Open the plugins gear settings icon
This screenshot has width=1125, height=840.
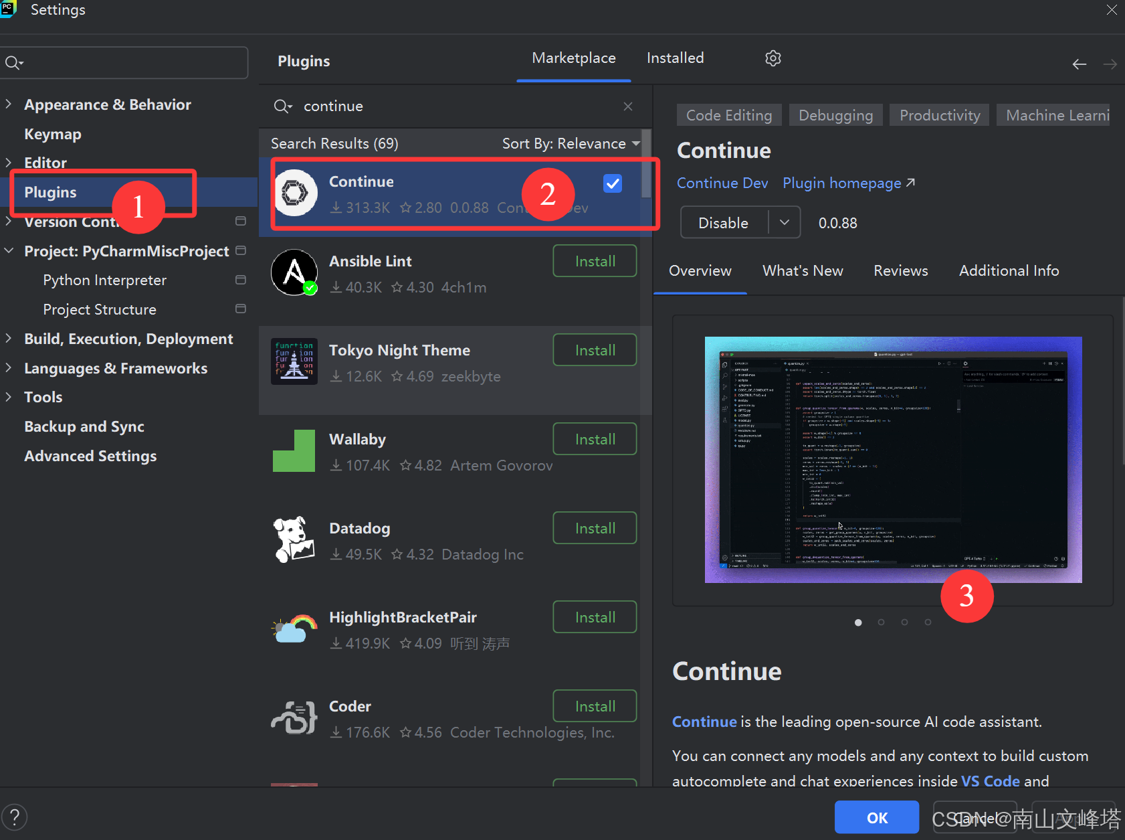773,58
